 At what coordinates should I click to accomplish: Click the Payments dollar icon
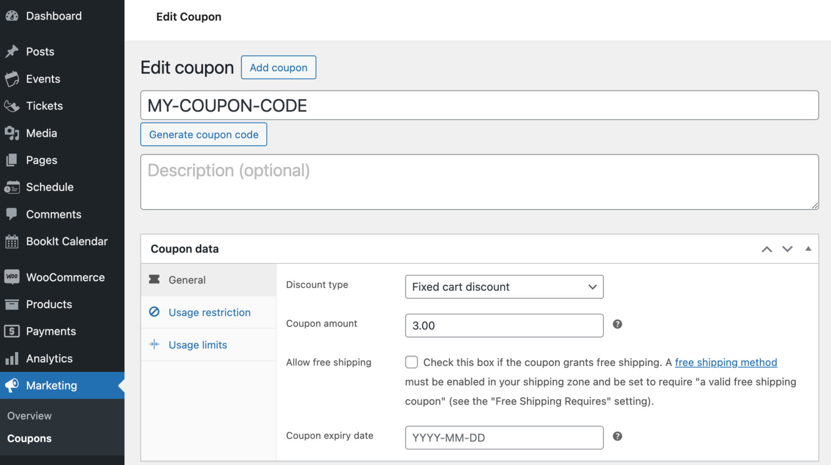[x=12, y=331]
